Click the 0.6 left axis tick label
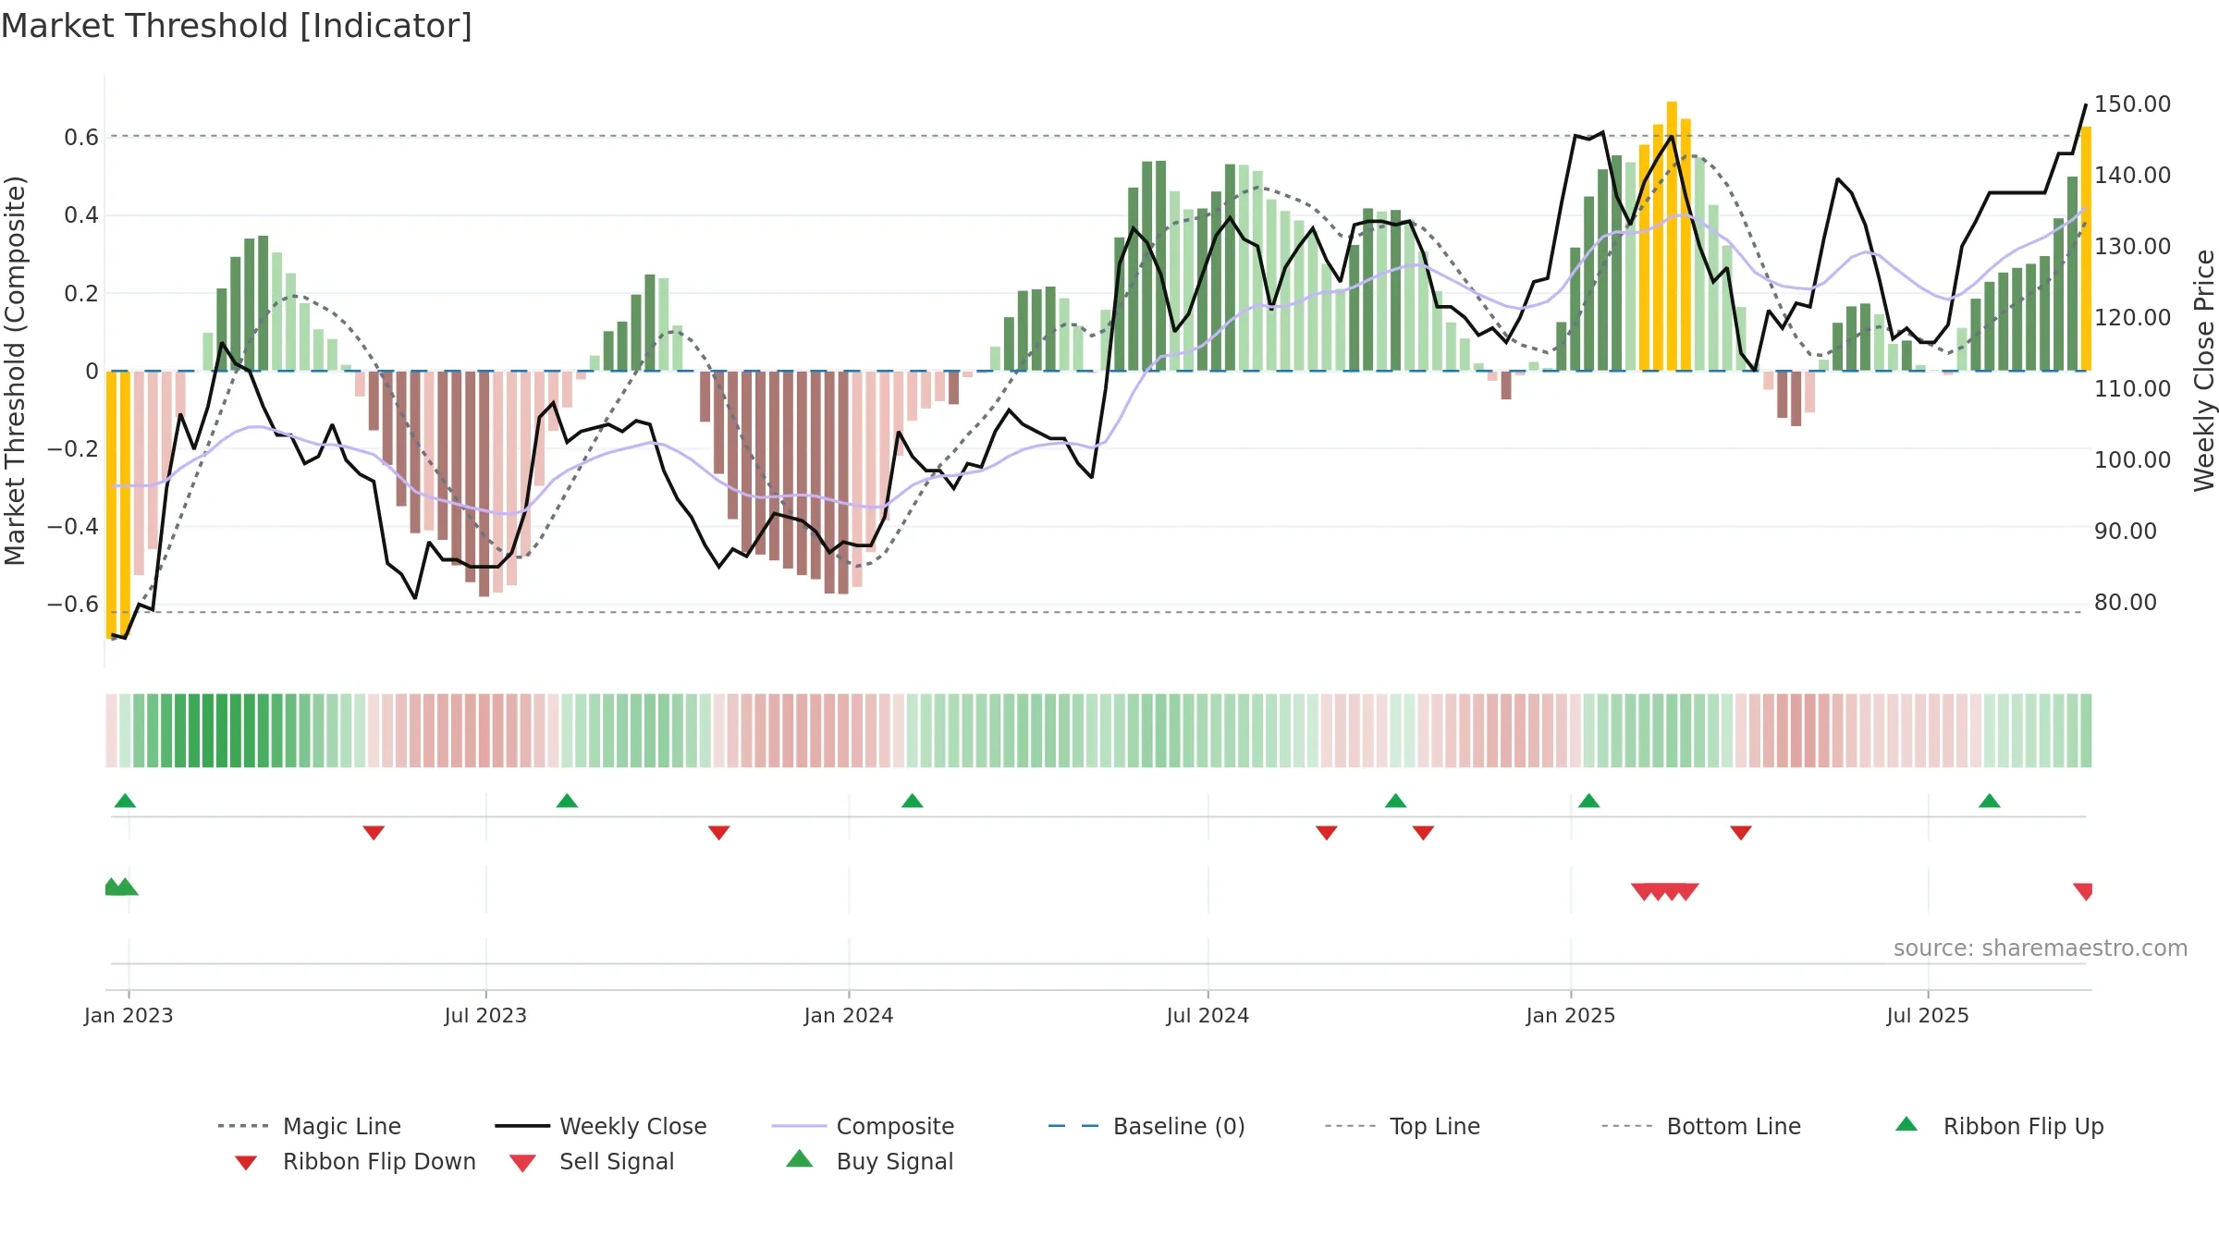Screen dimensions: 2219x1248 pyautogui.click(x=81, y=138)
